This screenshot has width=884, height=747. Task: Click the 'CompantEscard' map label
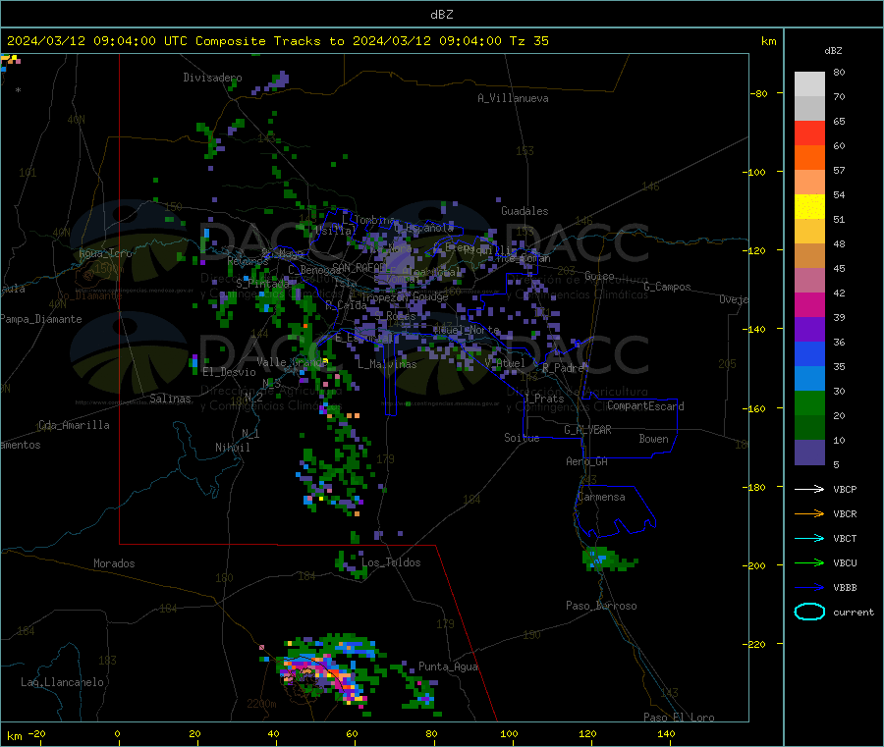click(645, 405)
